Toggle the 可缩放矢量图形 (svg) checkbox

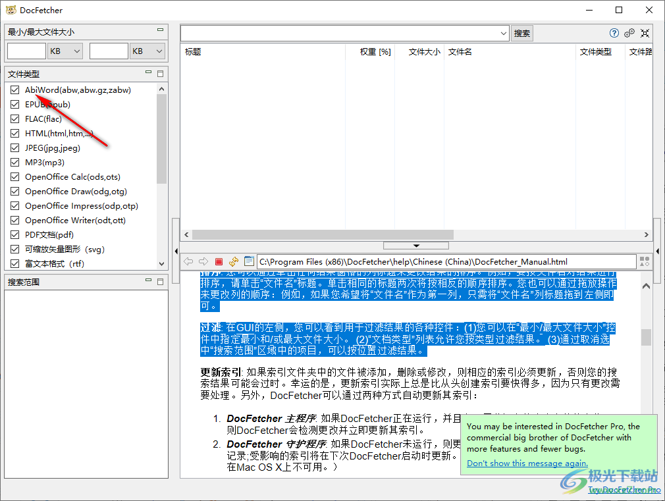tap(15, 249)
